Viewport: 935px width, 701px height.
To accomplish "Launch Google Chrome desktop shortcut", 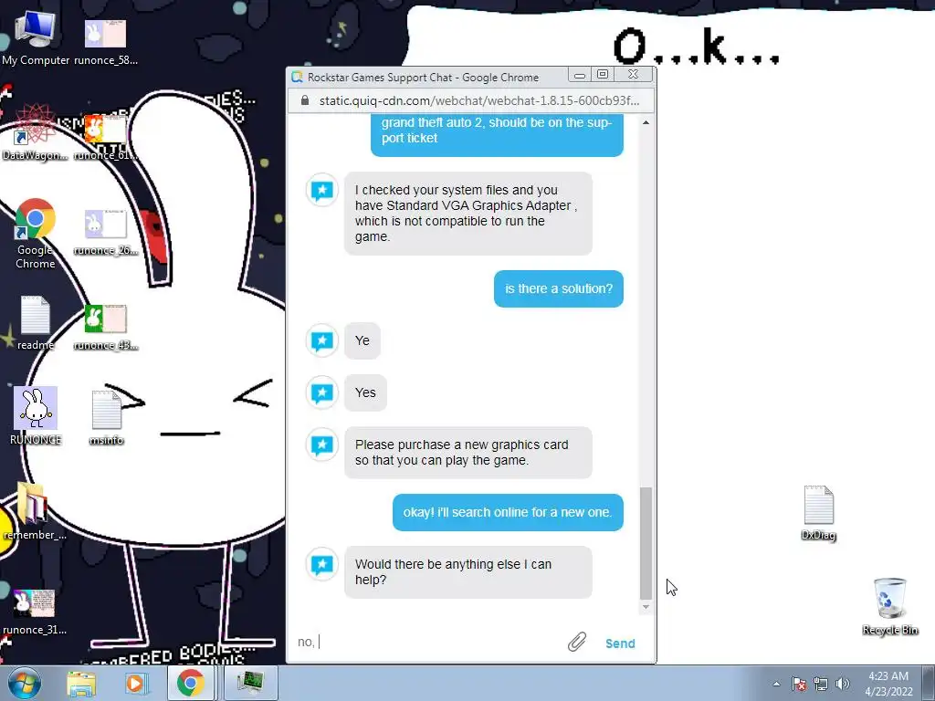I will click(x=36, y=234).
